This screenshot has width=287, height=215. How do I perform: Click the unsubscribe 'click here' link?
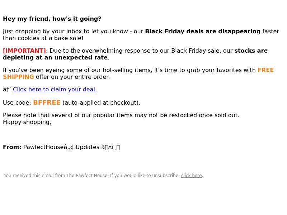191,176
